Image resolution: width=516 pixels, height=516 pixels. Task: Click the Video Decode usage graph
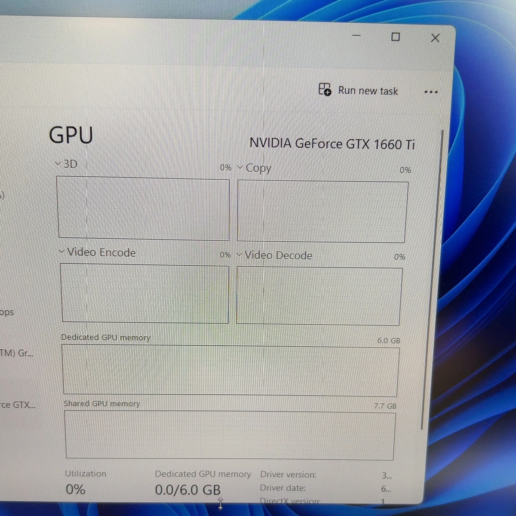tap(319, 296)
